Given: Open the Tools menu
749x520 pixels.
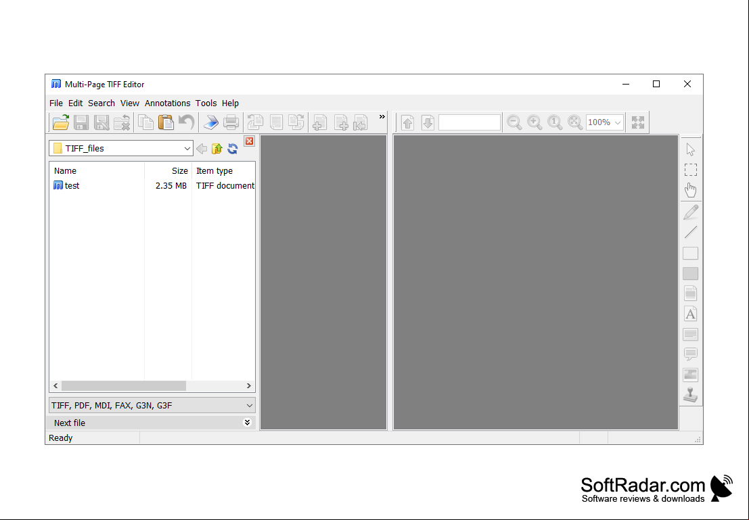Looking at the screenshot, I should (206, 103).
